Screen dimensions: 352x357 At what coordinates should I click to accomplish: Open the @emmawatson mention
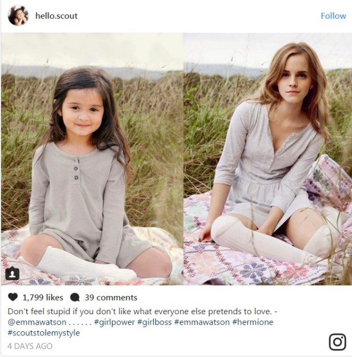tap(37, 322)
